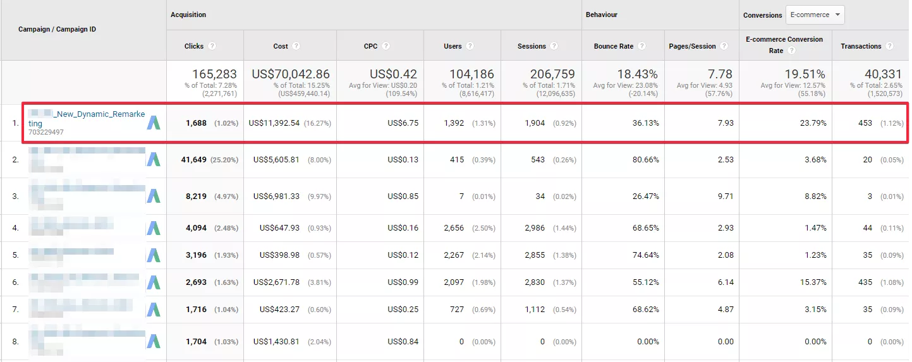The height and width of the screenshot is (362, 912).
Task: Click Google Ads icon in row 3
Action: pos(154,196)
